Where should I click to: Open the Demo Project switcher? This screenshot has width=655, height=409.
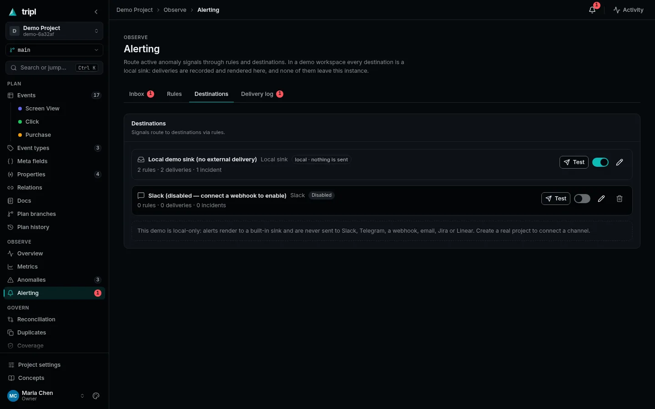(x=54, y=31)
